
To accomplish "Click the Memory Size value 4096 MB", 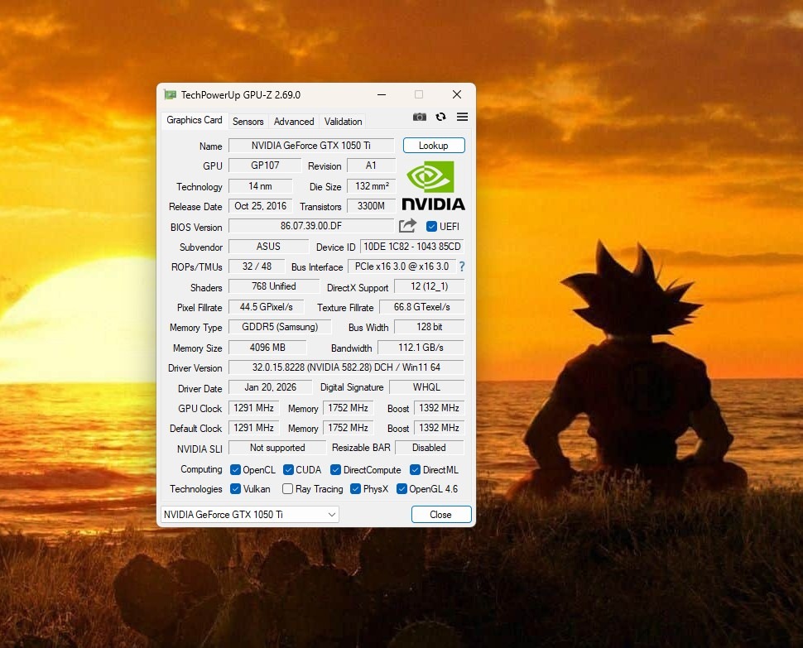I will pos(267,347).
